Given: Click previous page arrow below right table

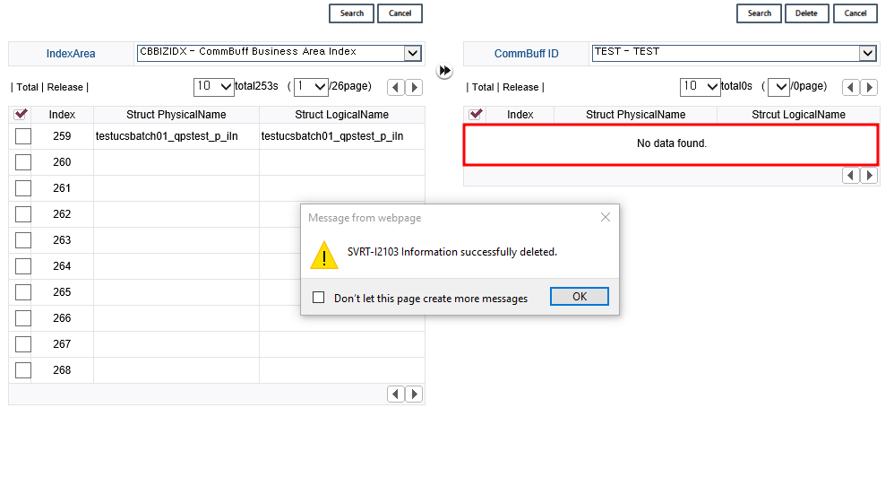Looking at the screenshot, I should 851,176.
